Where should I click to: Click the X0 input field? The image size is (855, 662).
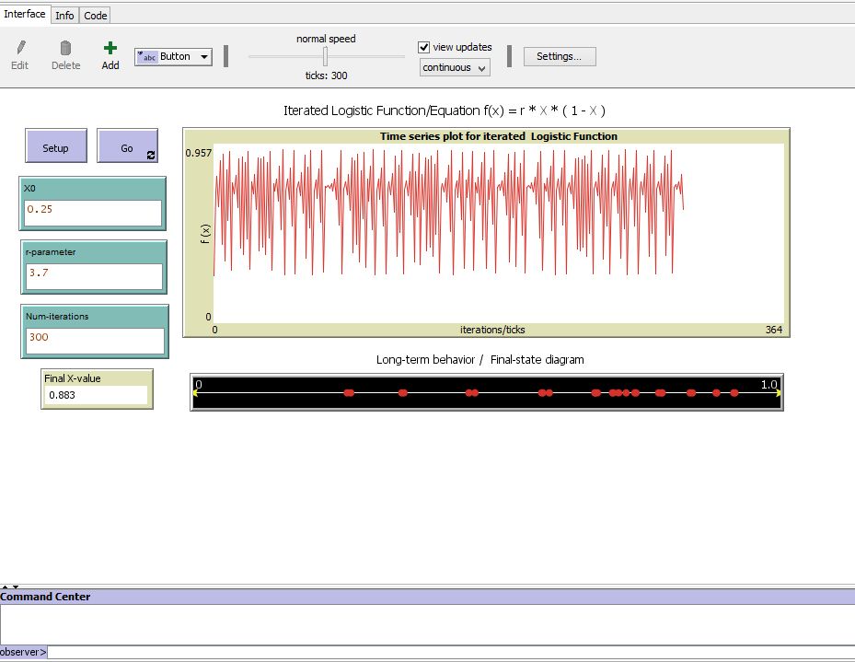(x=93, y=213)
